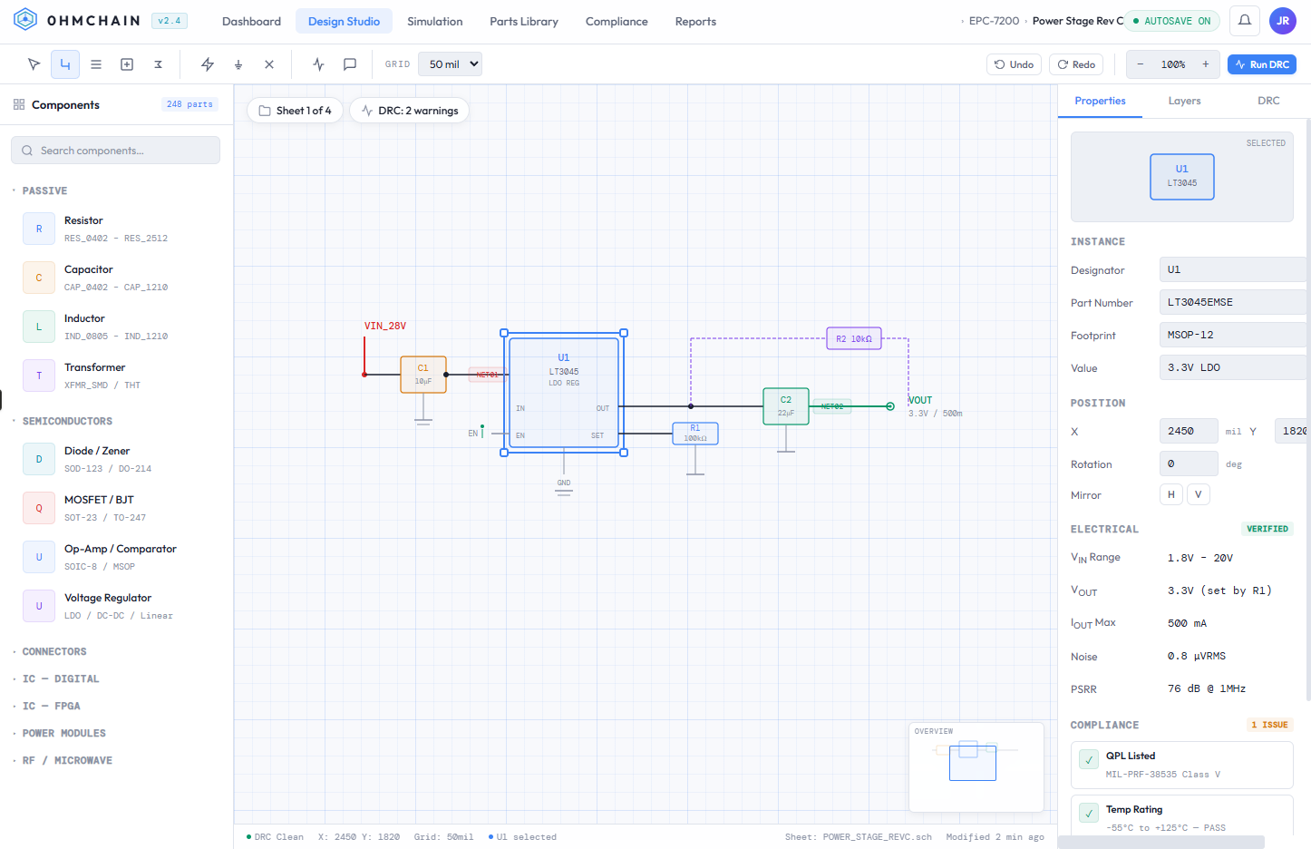This screenshot has width=1311, height=849.
Task: Click the Voltage Regulator component icon
Action: click(39, 606)
